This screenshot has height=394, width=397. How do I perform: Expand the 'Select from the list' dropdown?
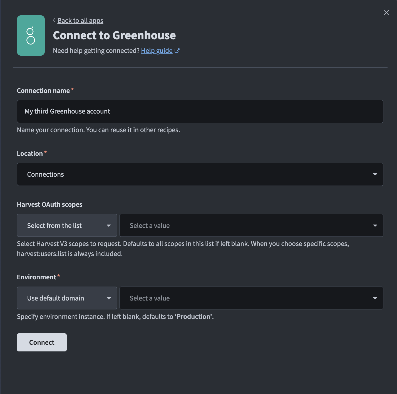tap(67, 225)
